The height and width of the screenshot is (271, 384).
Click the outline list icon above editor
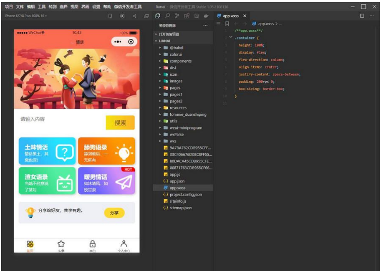[218, 24]
